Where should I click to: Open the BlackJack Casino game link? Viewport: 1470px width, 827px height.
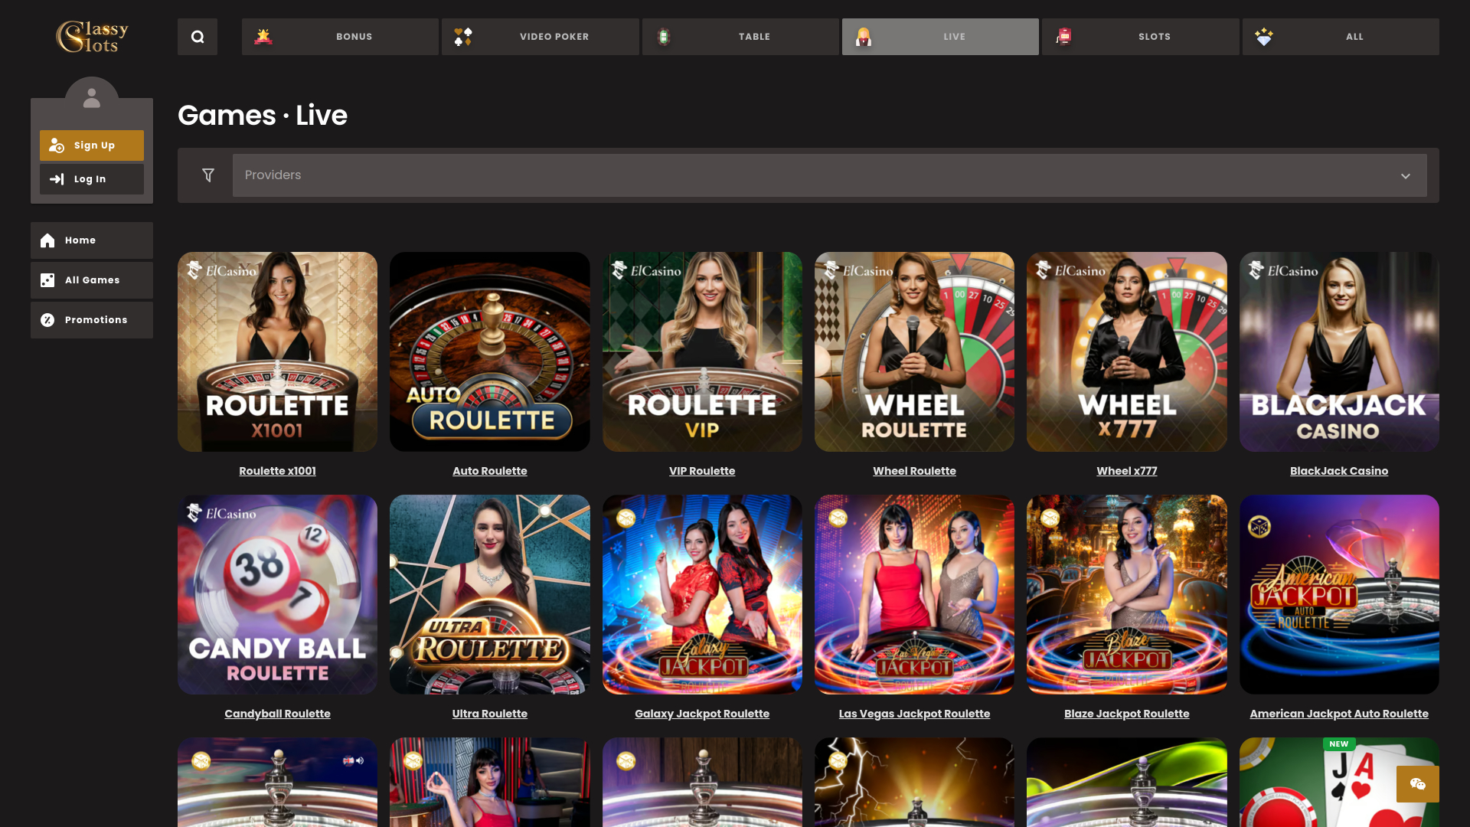pos(1339,470)
